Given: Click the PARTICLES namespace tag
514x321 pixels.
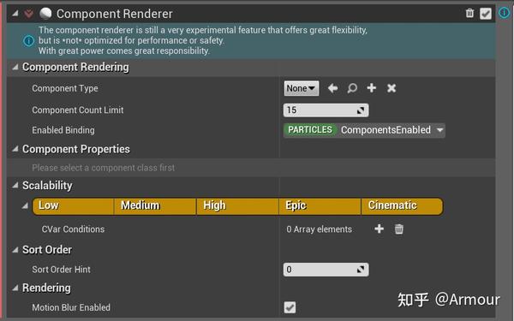Looking at the screenshot, I should (310, 130).
